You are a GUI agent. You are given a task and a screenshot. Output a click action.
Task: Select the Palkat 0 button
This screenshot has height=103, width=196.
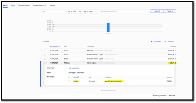170,11
